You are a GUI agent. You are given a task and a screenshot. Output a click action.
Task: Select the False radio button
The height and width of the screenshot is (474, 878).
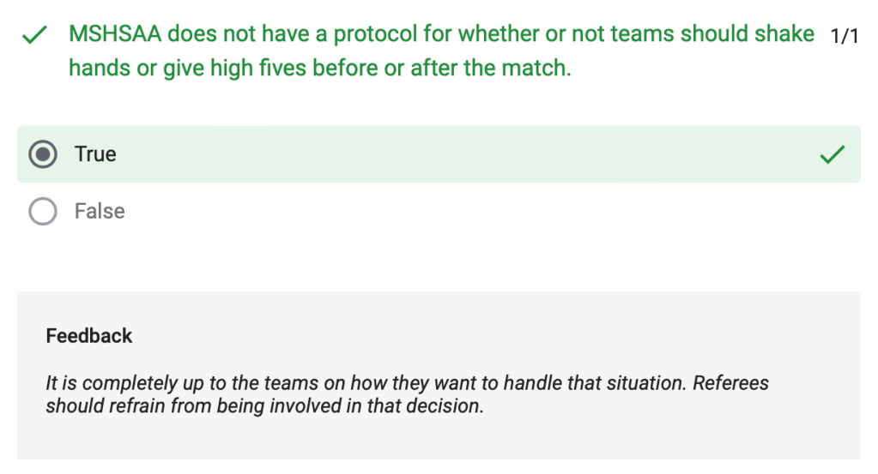[43, 211]
